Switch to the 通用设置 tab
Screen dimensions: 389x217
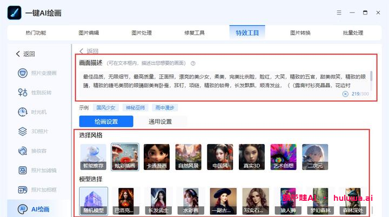pyautogui.click(x=160, y=121)
